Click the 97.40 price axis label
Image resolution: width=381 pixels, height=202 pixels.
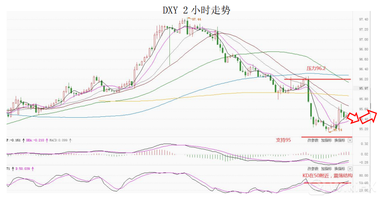coord(363,19)
